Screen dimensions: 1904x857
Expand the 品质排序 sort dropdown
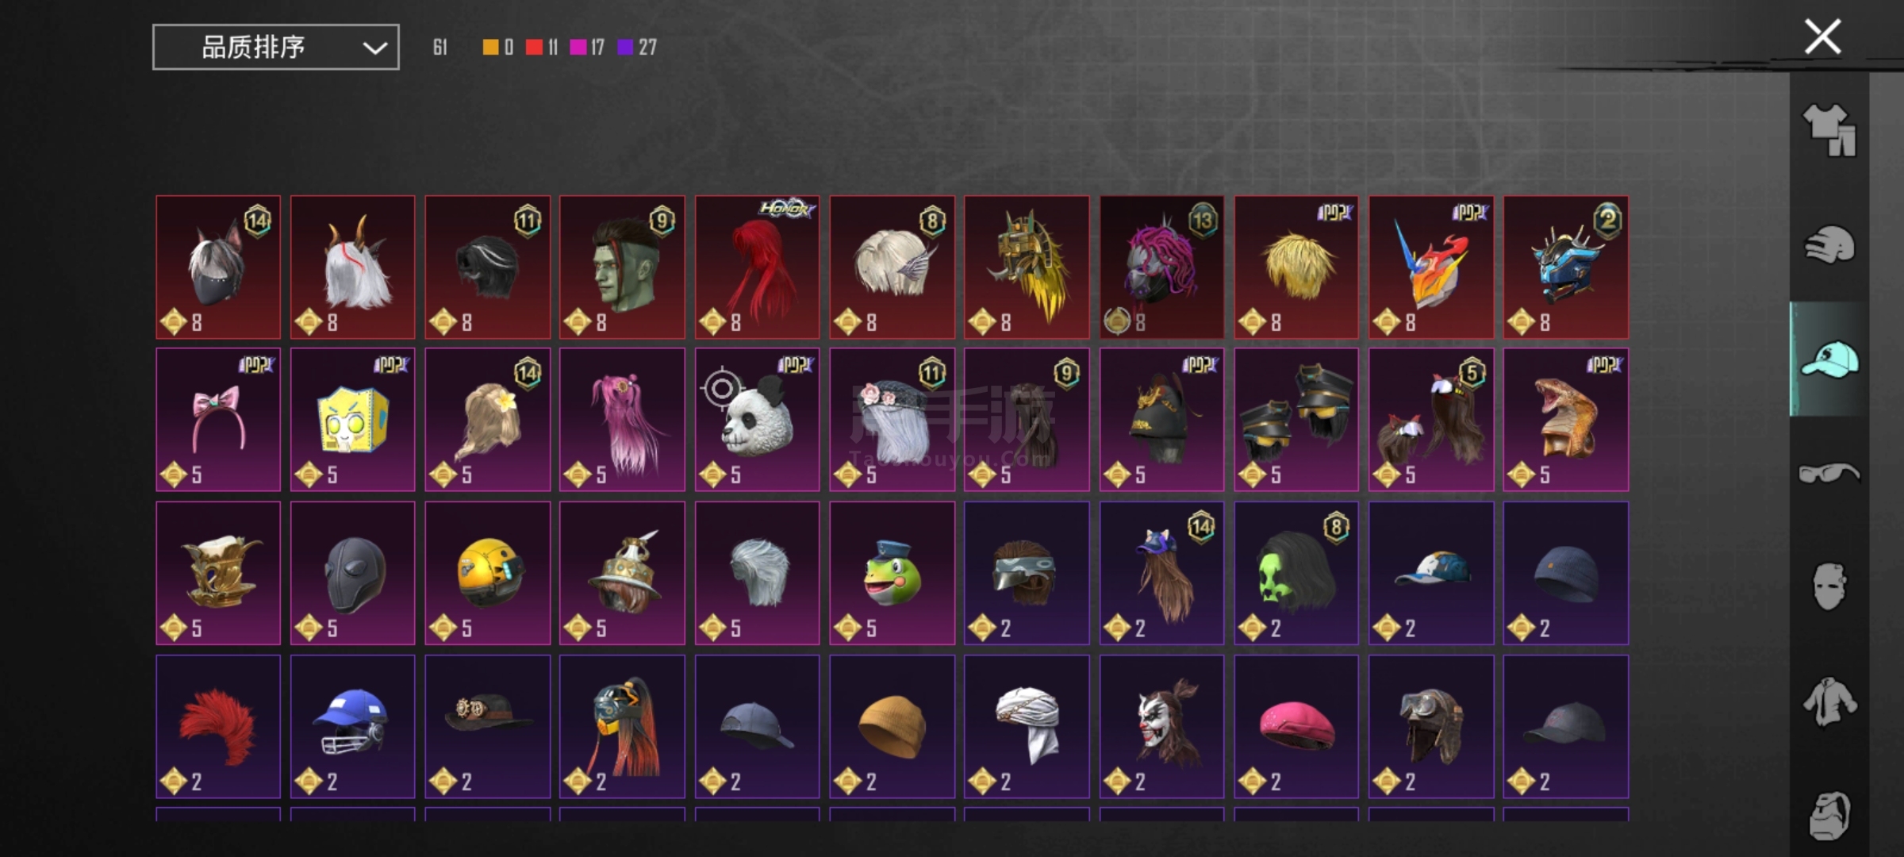point(276,47)
